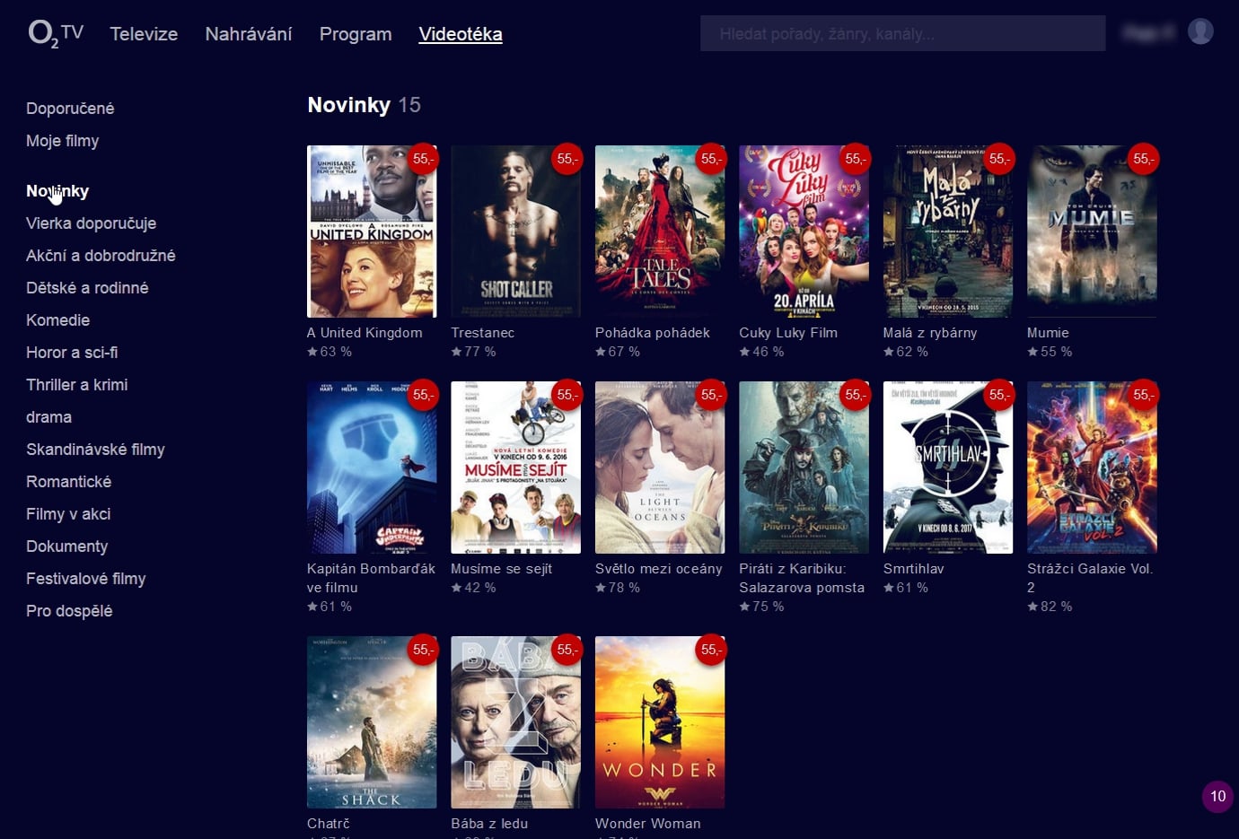Open Světlo mezi oceány poster
The image size is (1239, 839).
click(660, 468)
